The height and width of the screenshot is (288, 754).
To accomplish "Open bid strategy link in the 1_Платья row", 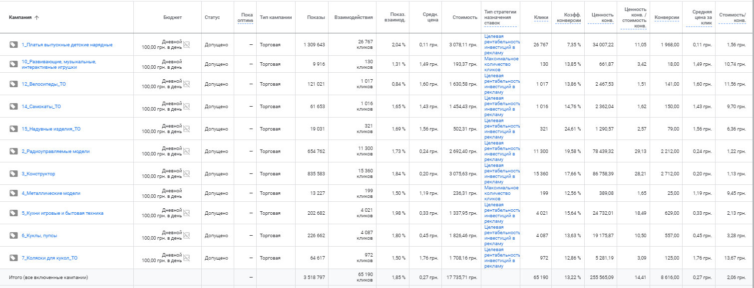I will [502, 45].
